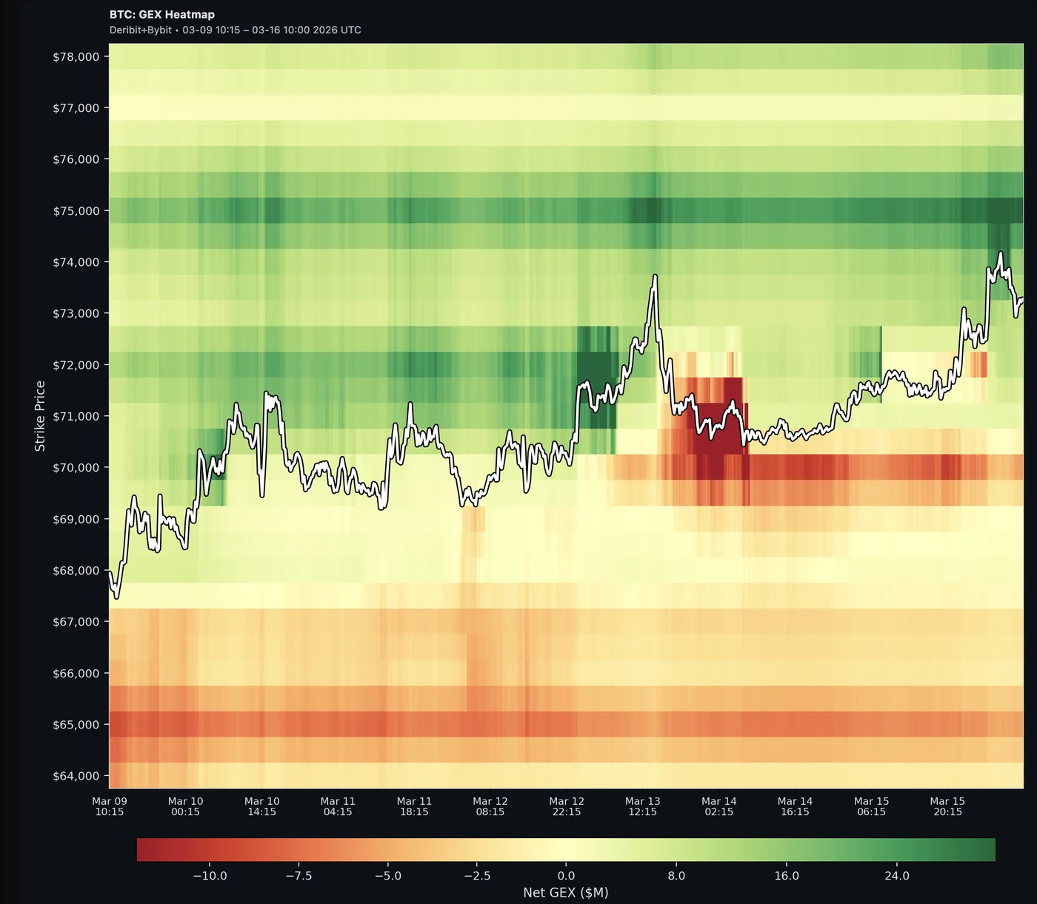Viewport: 1037px width, 904px height.
Task: Click the BTC: GEX Heatmap title
Action: (x=161, y=14)
